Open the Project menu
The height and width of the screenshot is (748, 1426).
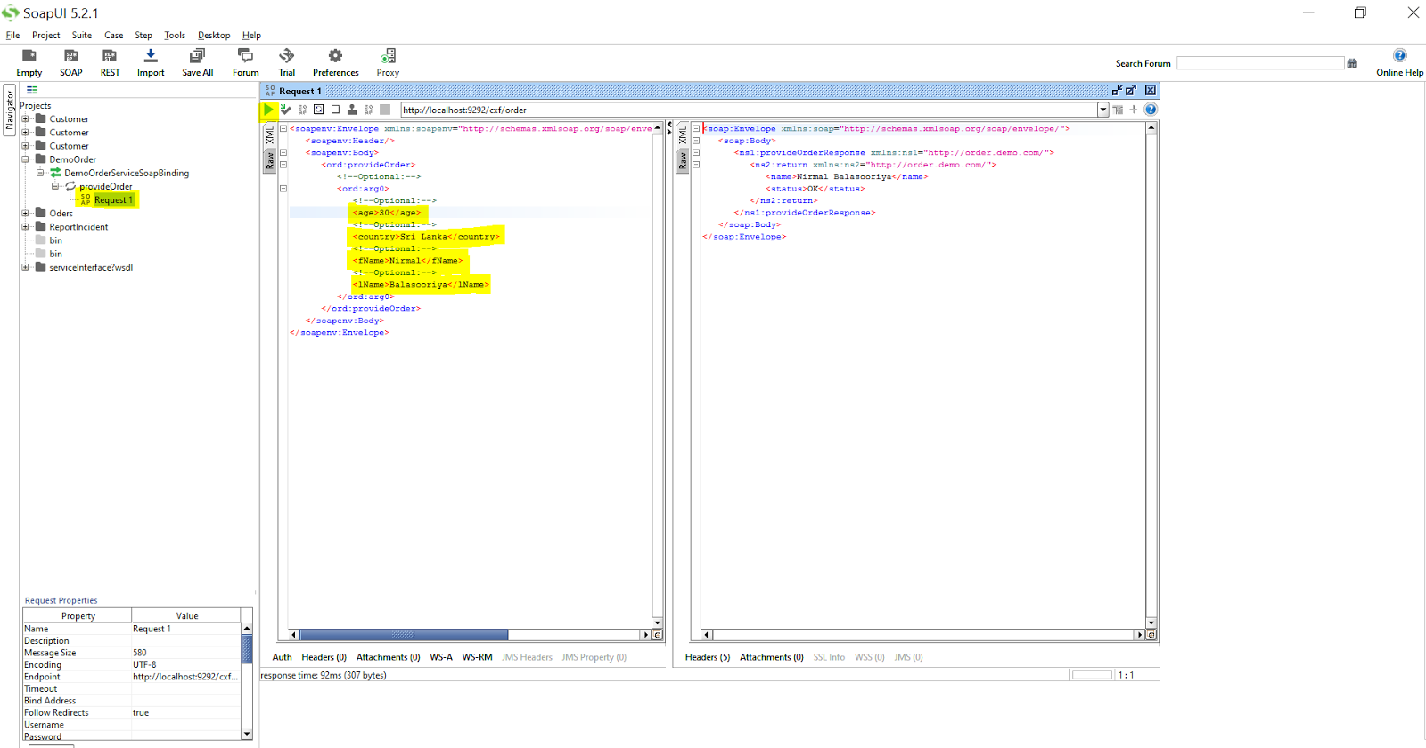[x=45, y=36]
